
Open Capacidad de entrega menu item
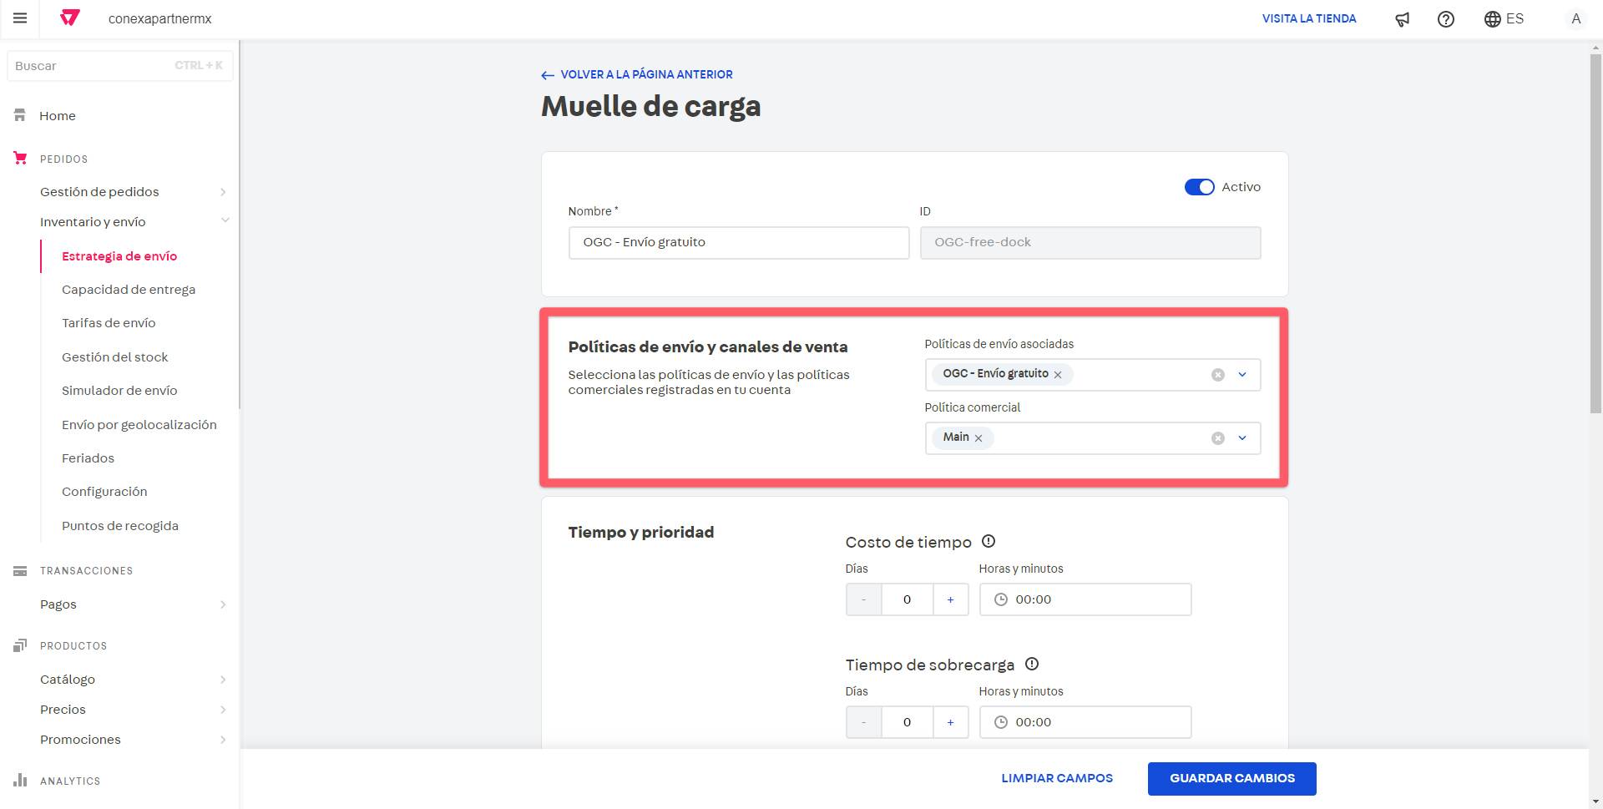point(129,290)
